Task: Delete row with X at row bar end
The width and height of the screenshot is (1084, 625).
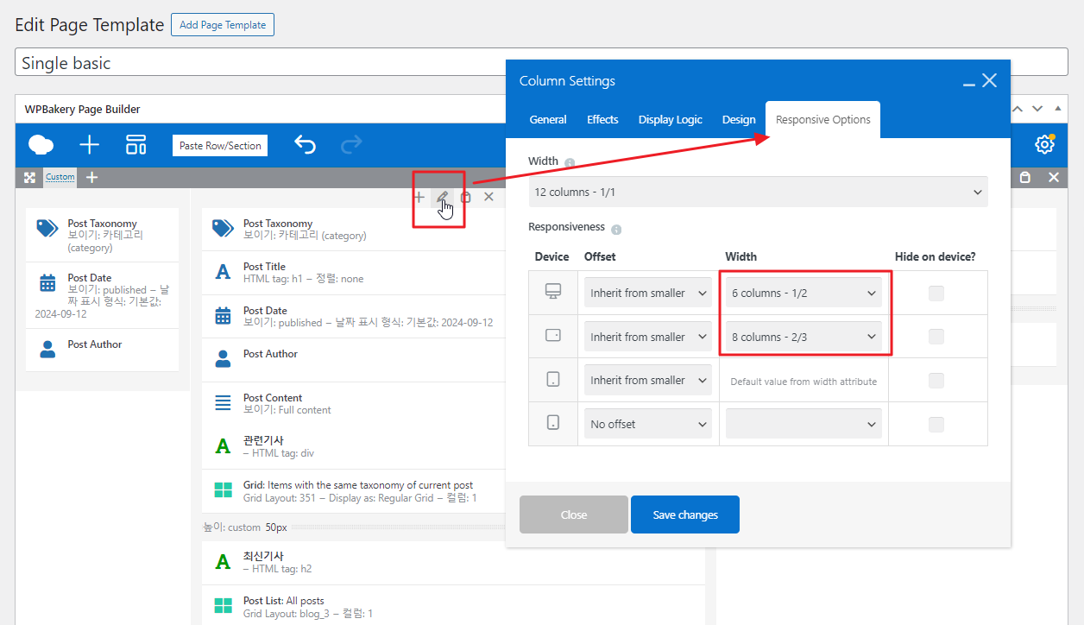Action: click(1054, 177)
